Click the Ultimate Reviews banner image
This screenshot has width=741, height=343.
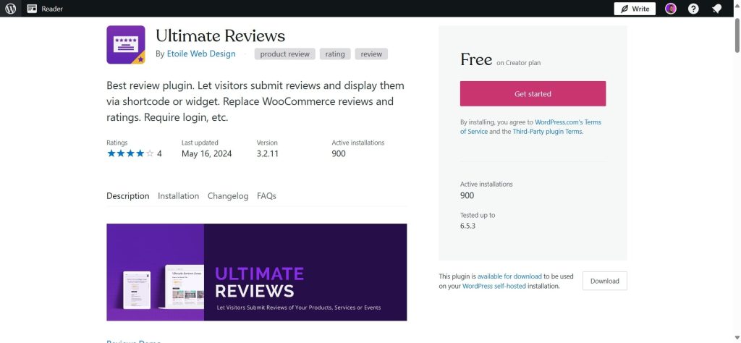(257, 272)
